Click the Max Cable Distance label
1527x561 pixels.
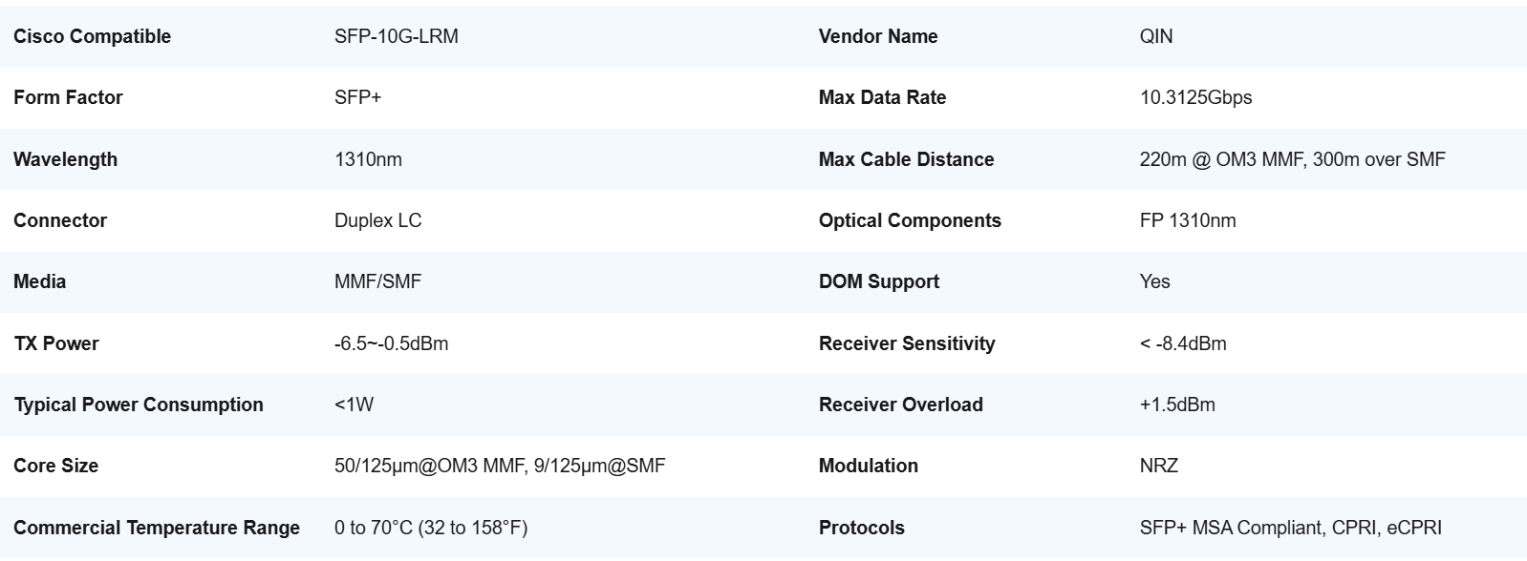906,159
